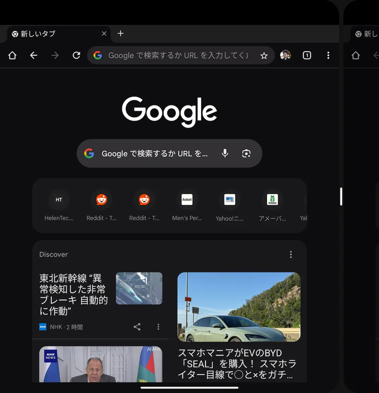Start voice search with microphone icon
The height and width of the screenshot is (393, 379).
(x=225, y=153)
